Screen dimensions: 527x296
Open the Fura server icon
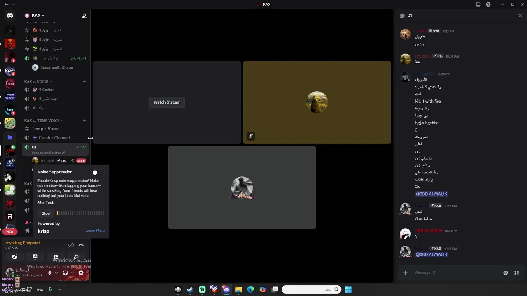[x=10, y=83]
